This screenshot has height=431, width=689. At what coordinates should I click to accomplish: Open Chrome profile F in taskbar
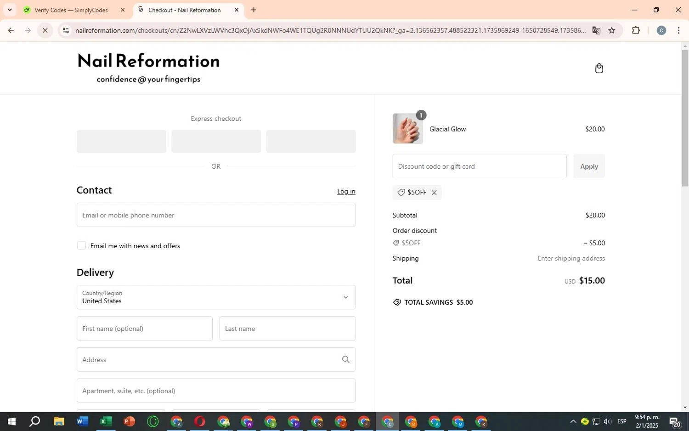click(364, 421)
